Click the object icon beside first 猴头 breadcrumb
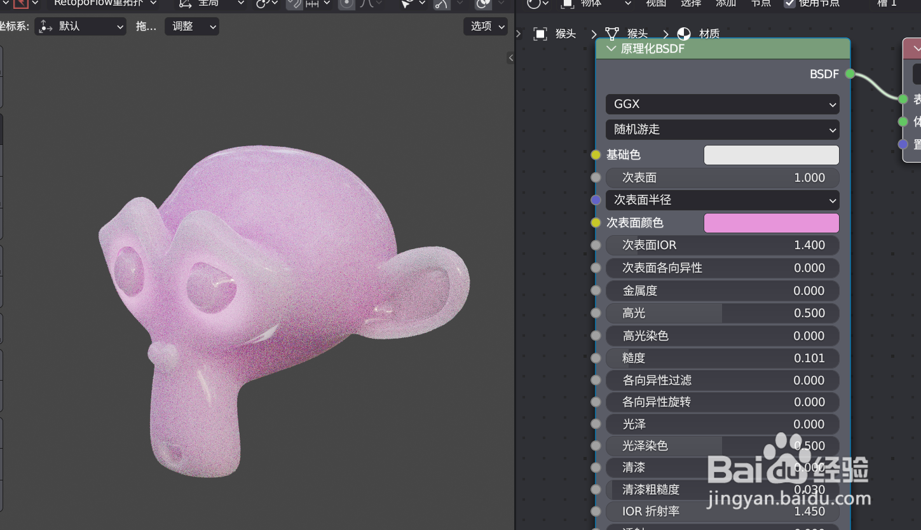Image resolution: width=921 pixels, height=530 pixels. [540, 34]
